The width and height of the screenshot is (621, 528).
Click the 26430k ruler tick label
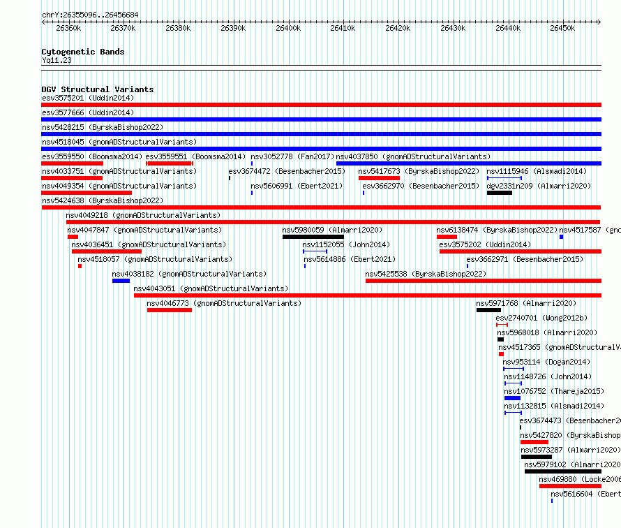(453, 28)
